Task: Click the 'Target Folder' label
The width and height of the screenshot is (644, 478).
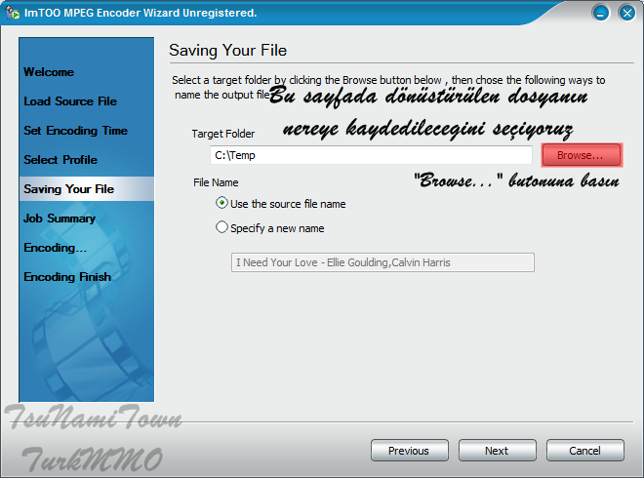Action: (223, 134)
